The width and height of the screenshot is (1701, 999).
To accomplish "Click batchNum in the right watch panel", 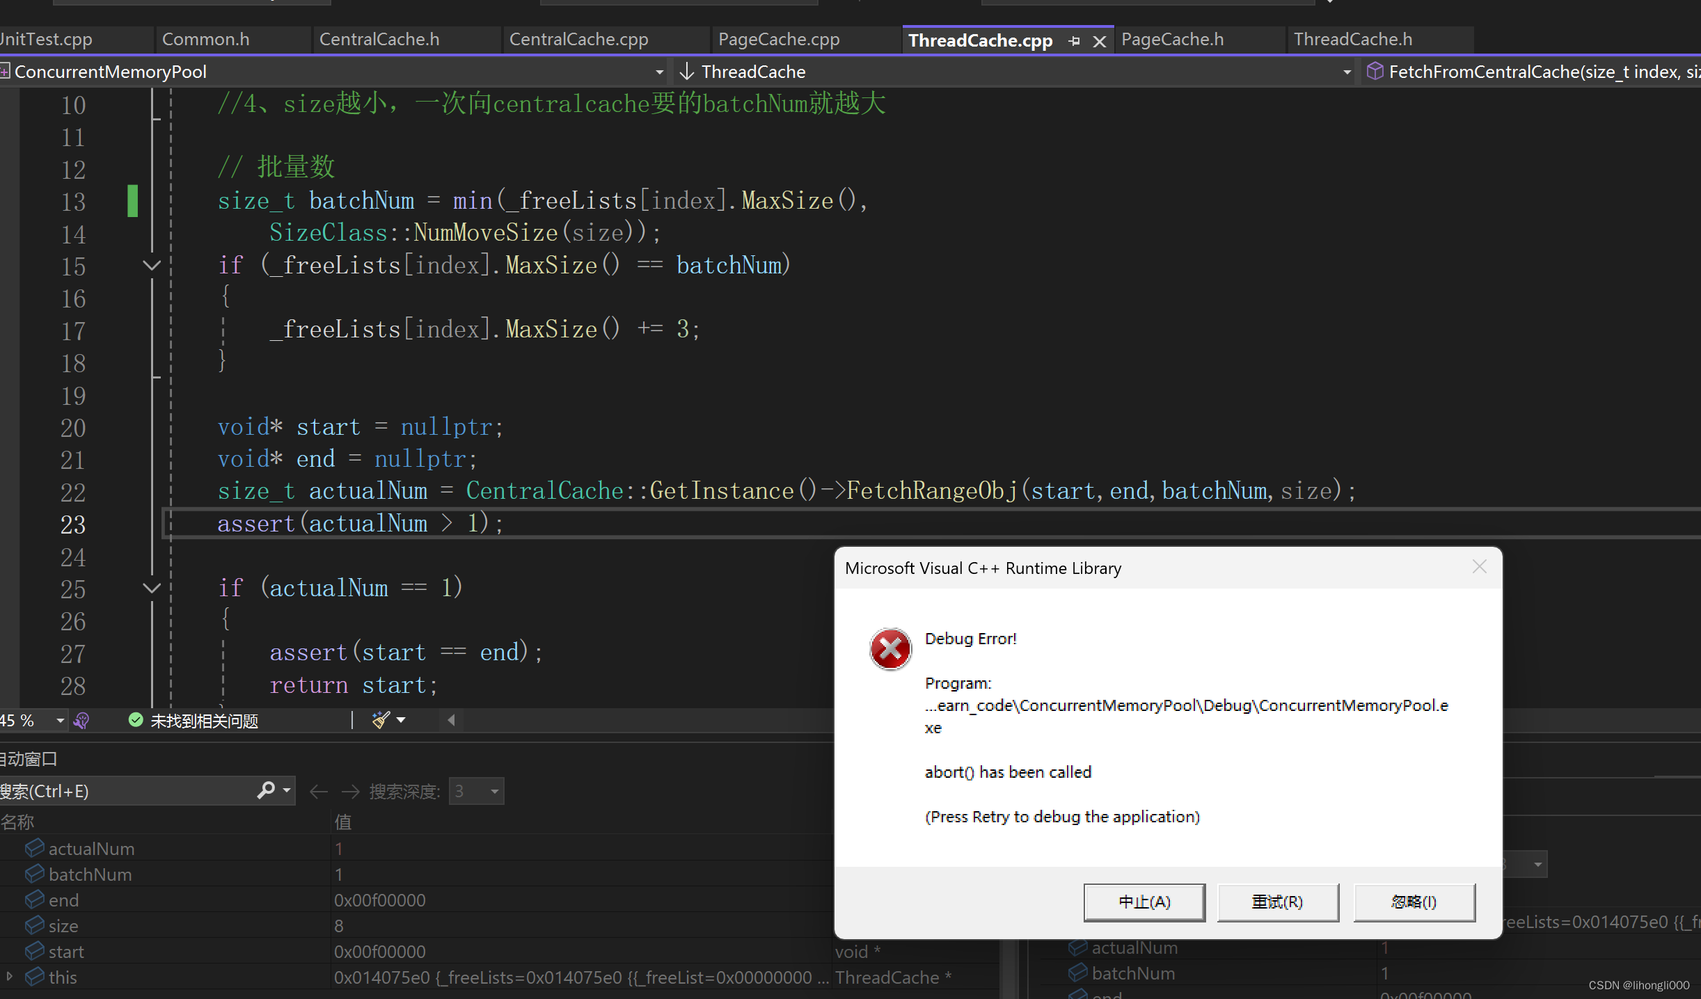I will [1133, 973].
